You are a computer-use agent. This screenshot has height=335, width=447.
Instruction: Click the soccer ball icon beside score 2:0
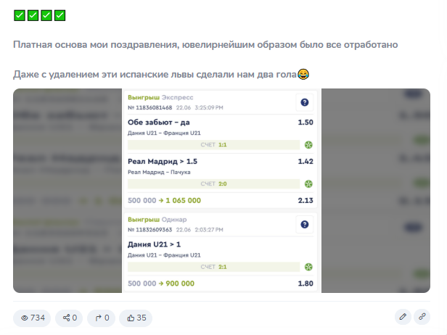pyautogui.click(x=308, y=184)
